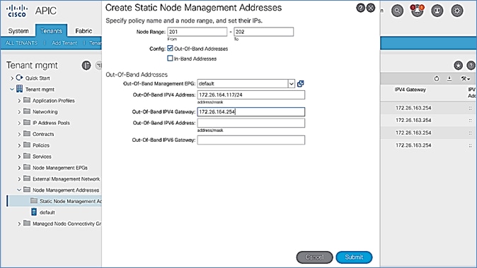The image size is (477, 268).
Task: Switch to the Fabric tab
Action: tap(84, 31)
